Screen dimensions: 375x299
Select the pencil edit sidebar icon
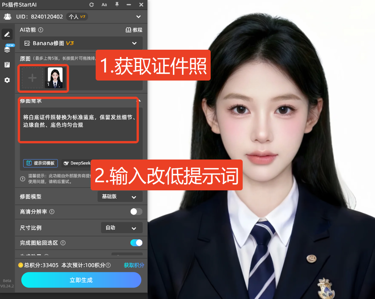pyautogui.click(x=7, y=34)
